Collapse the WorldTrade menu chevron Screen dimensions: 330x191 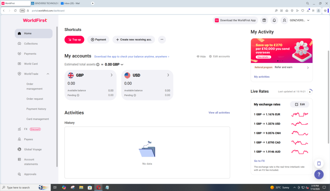click(x=48, y=74)
